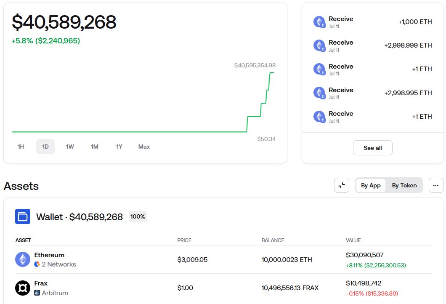Select the 1M chart range

[x=95, y=147]
